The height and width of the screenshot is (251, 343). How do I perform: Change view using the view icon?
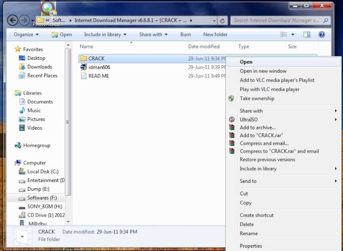[x=284, y=34]
